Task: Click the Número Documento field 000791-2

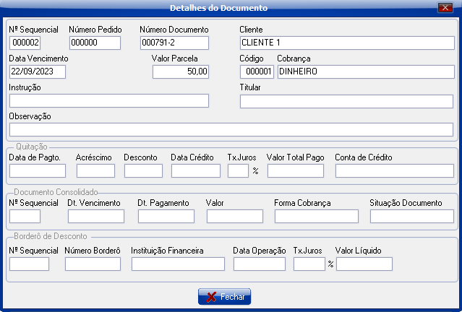Action: [x=174, y=43]
